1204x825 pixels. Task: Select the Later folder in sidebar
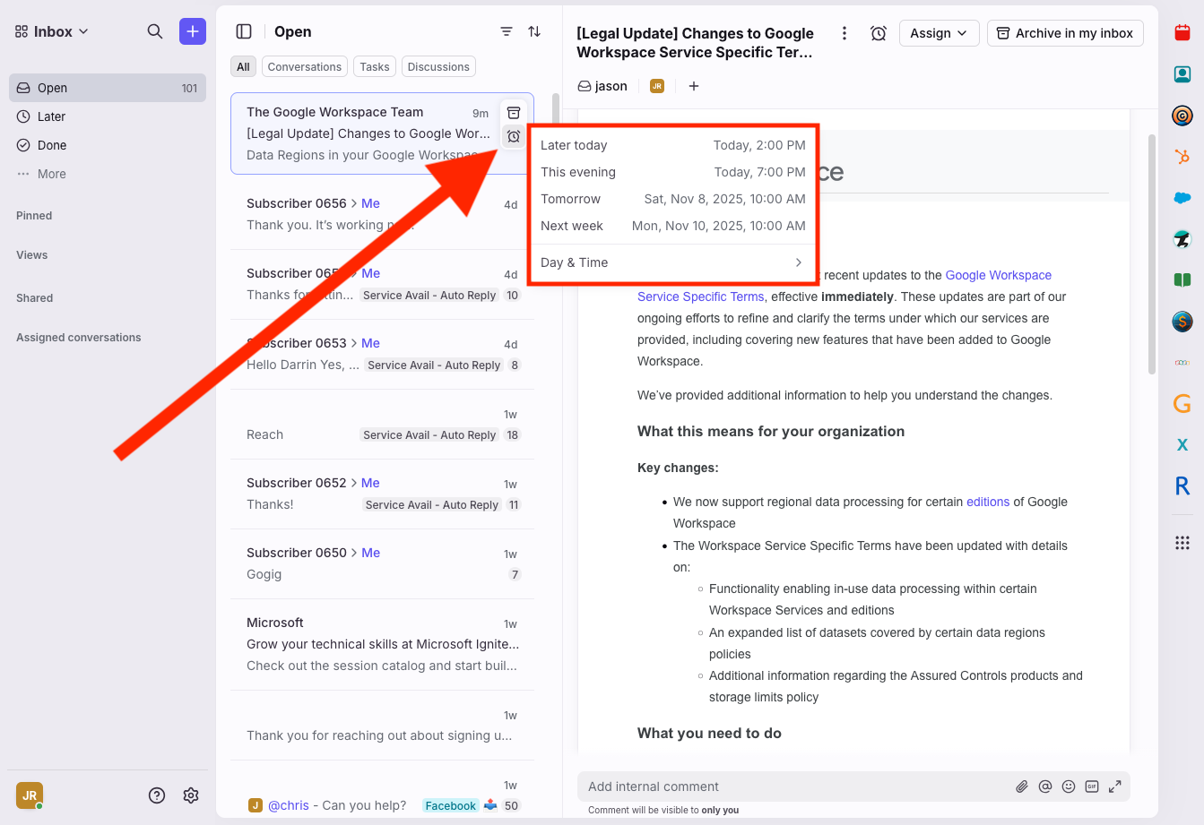click(x=51, y=116)
